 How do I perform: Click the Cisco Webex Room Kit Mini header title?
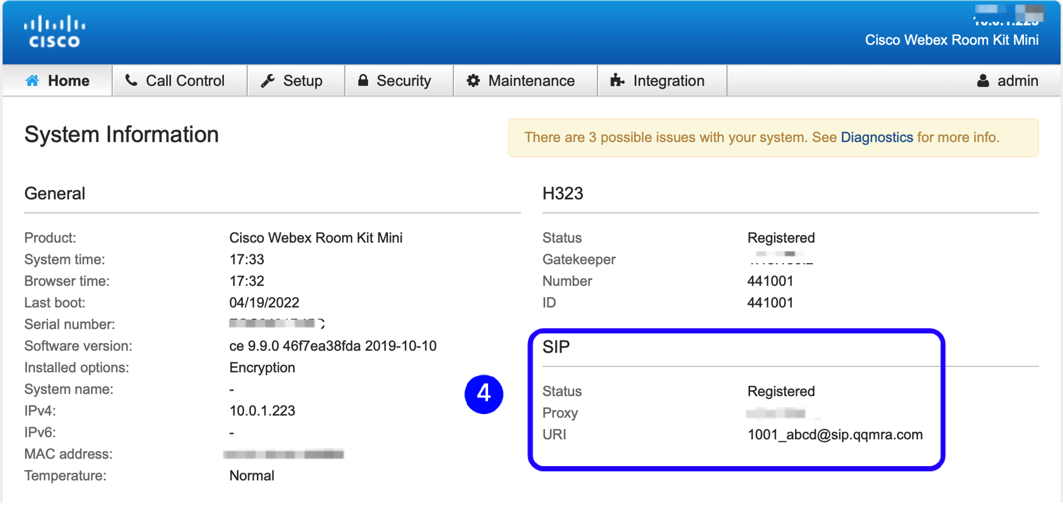[x=951, y=40]
